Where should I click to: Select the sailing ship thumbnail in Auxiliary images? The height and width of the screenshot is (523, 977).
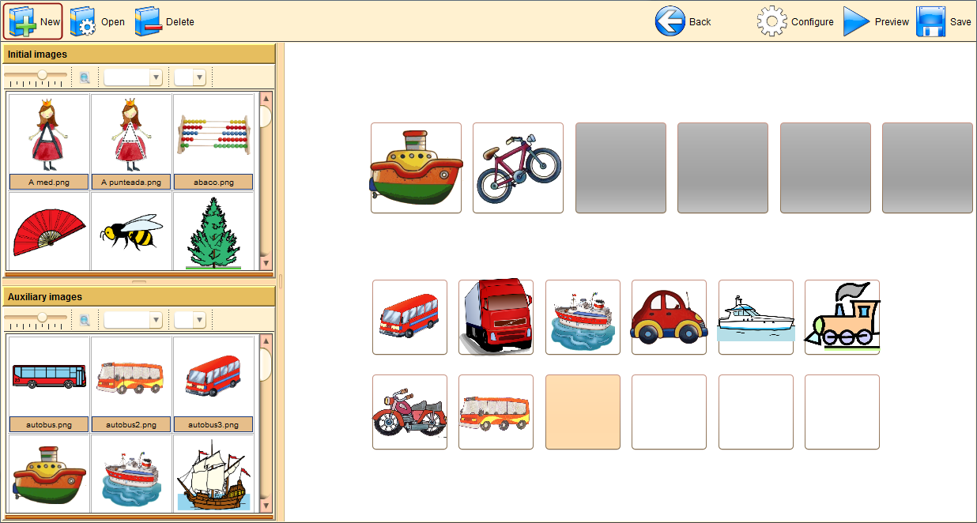213,474
